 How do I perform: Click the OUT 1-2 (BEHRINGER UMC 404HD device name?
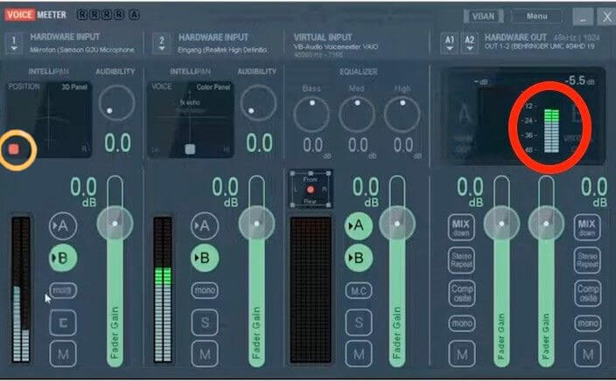539,46
